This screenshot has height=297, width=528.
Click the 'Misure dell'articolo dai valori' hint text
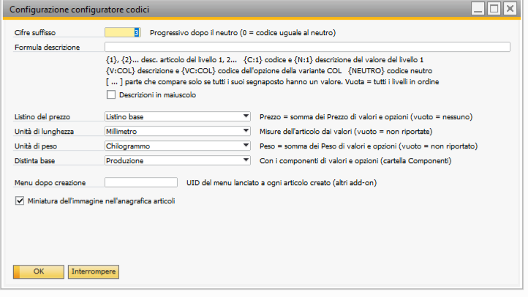pyautogui.click(x=346, y=132)
